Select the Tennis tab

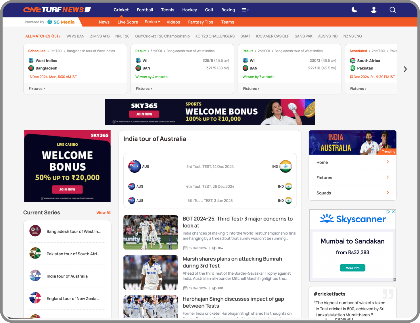[168, 10]
